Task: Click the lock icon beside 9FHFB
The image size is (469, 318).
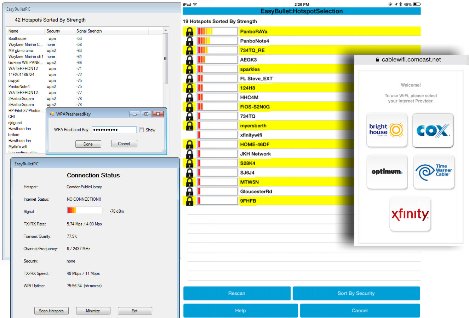Action: point(190,201)
